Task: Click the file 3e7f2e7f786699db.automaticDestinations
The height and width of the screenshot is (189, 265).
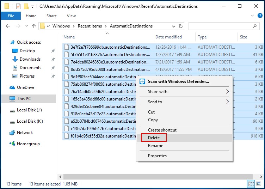Action: (110, 47)
